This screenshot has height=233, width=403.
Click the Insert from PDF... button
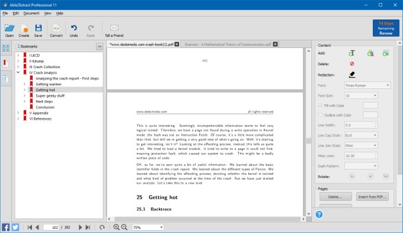(372, 197)
